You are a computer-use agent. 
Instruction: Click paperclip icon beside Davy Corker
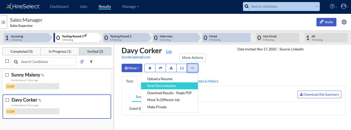pyautogui.click(x=40, y=100)
